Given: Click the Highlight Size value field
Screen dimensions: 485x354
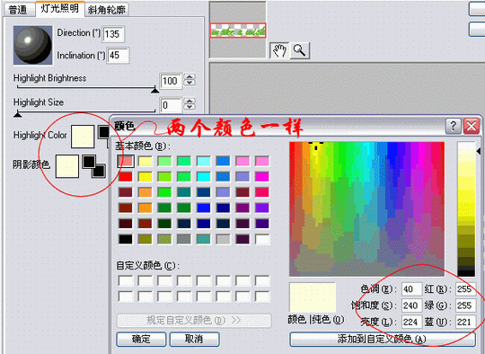Looking at the screenshot, I should [171, 105].
